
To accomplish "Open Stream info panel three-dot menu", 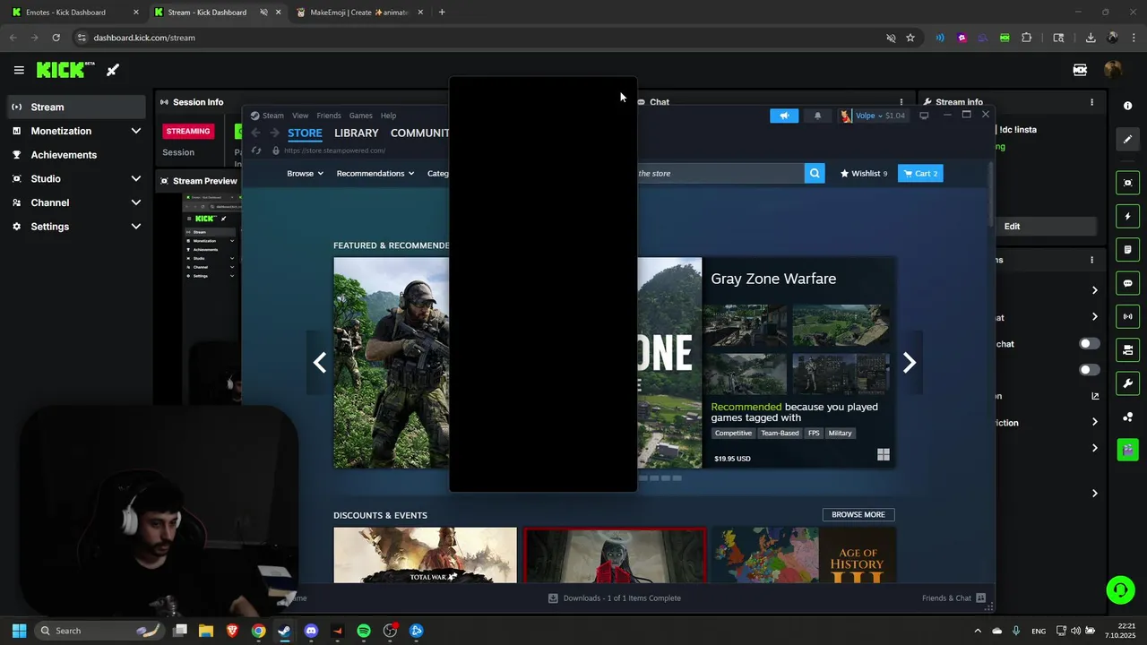I will pos(1091,102).
